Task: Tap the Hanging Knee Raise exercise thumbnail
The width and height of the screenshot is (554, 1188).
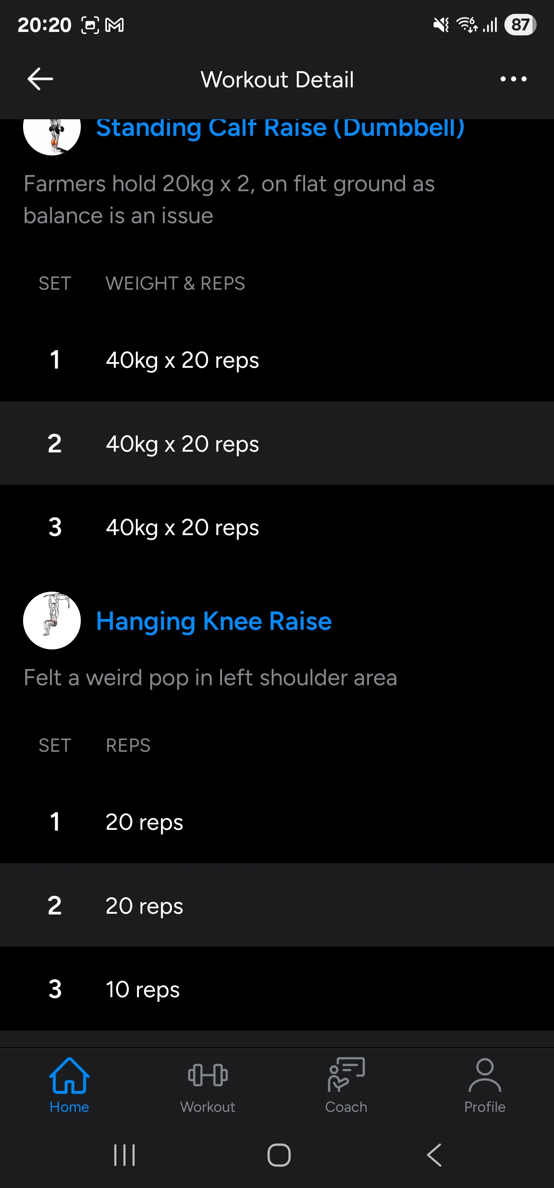Action: [52, 620]
